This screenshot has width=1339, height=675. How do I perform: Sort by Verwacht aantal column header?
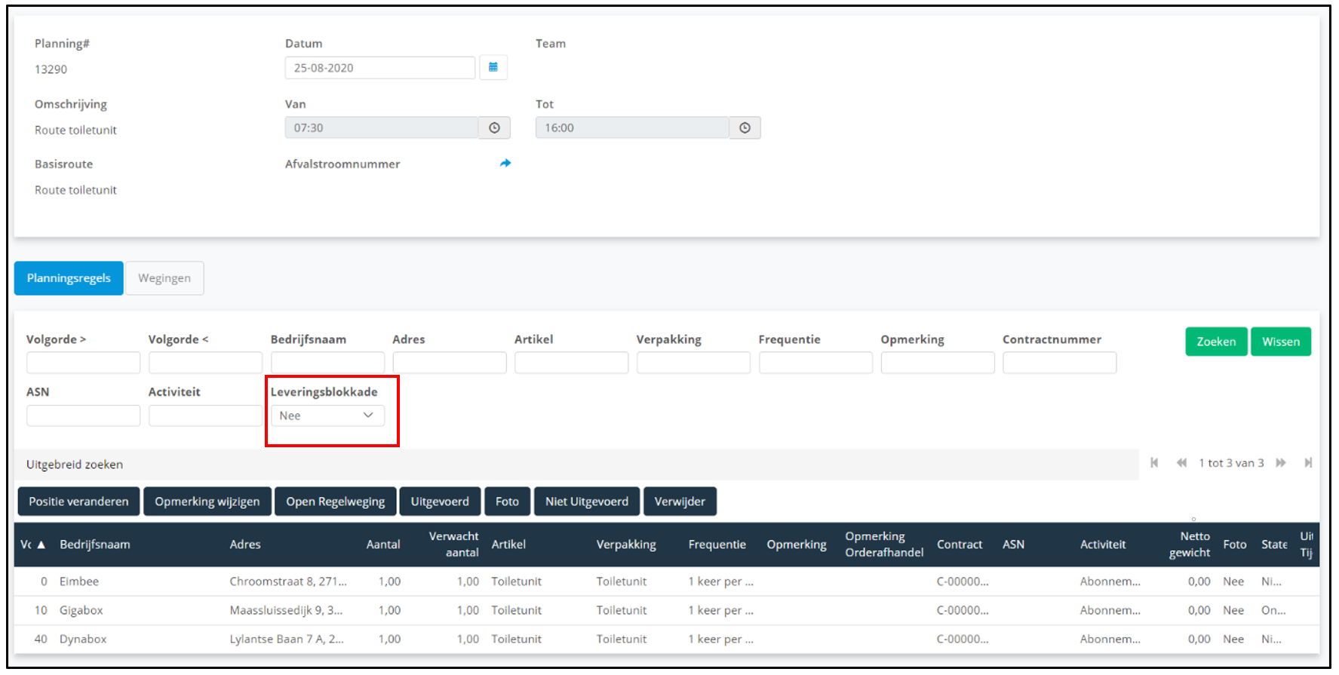[454, 545]
